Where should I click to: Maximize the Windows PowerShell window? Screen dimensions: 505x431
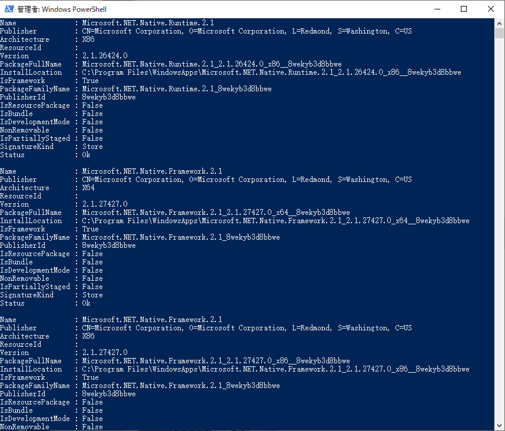[x=464, y=9]
